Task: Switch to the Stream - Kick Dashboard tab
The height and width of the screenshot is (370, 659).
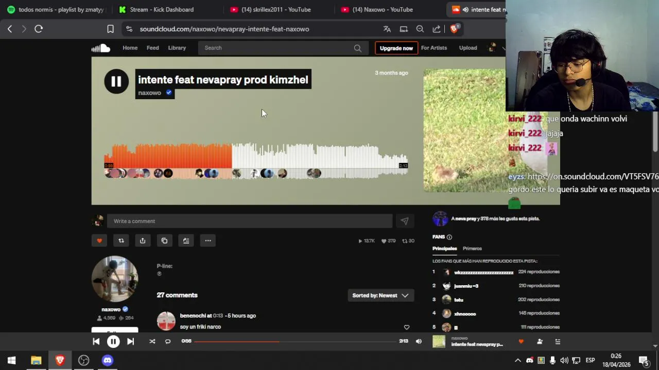Action: (x=162, y=9)
